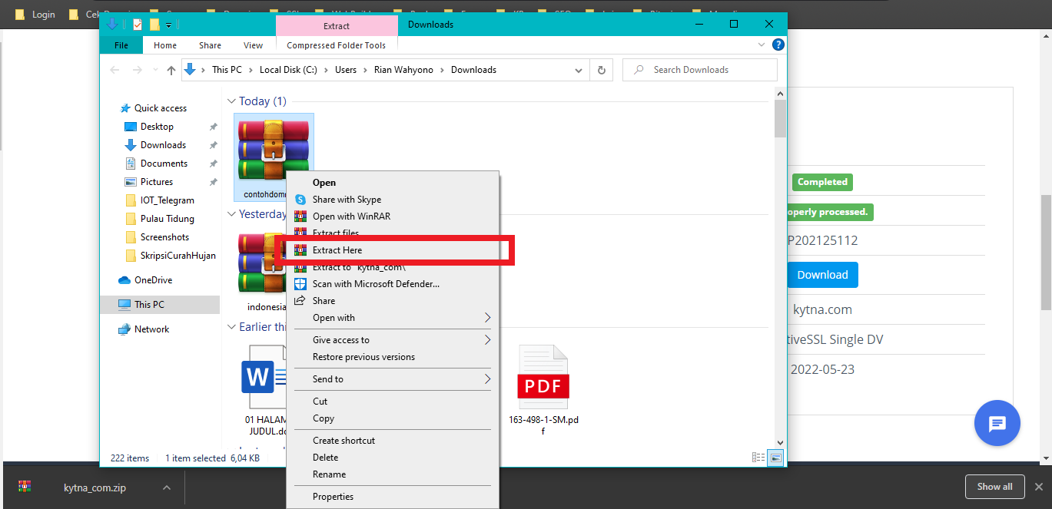Click the blue Download button
The width and height of the screenshot is (1052, 509).
(822, 275)
